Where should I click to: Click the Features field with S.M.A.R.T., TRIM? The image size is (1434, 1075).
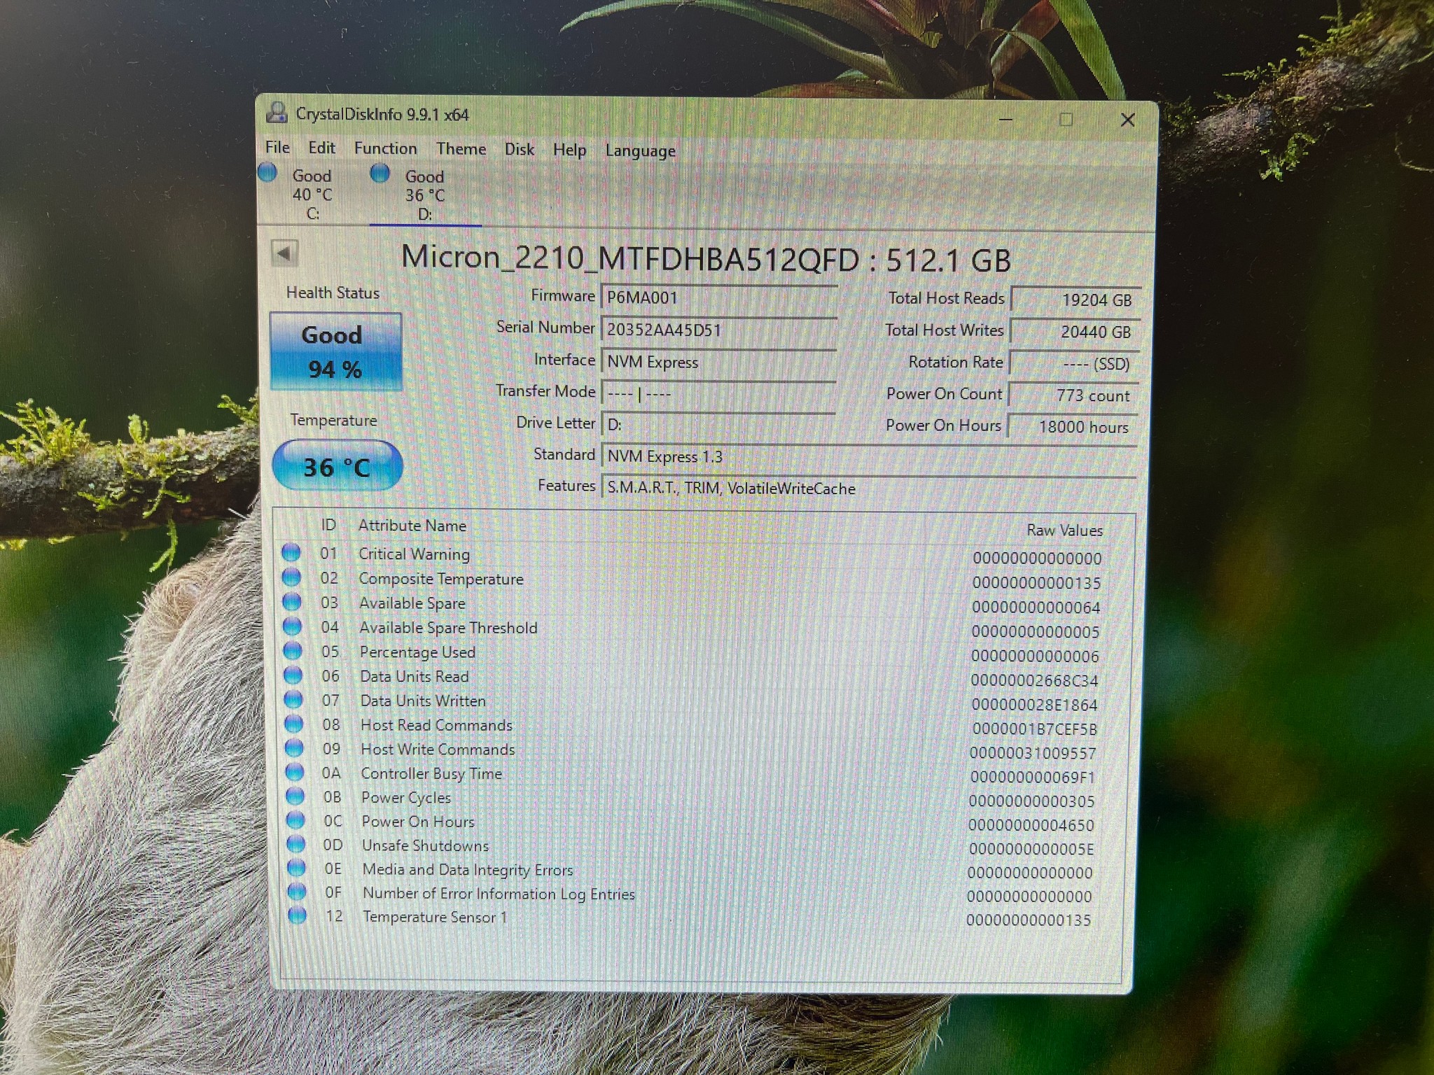pyautogui.click(x=868, y=488)
